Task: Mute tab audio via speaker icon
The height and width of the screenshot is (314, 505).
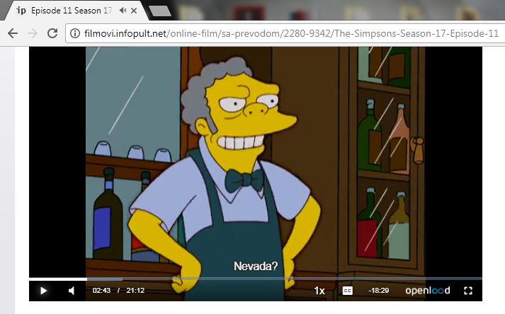Action: tap(123, 11)
